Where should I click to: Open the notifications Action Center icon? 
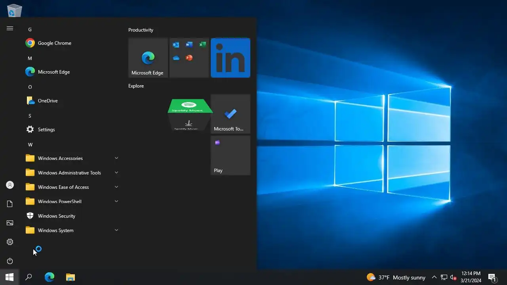point(492,277)
